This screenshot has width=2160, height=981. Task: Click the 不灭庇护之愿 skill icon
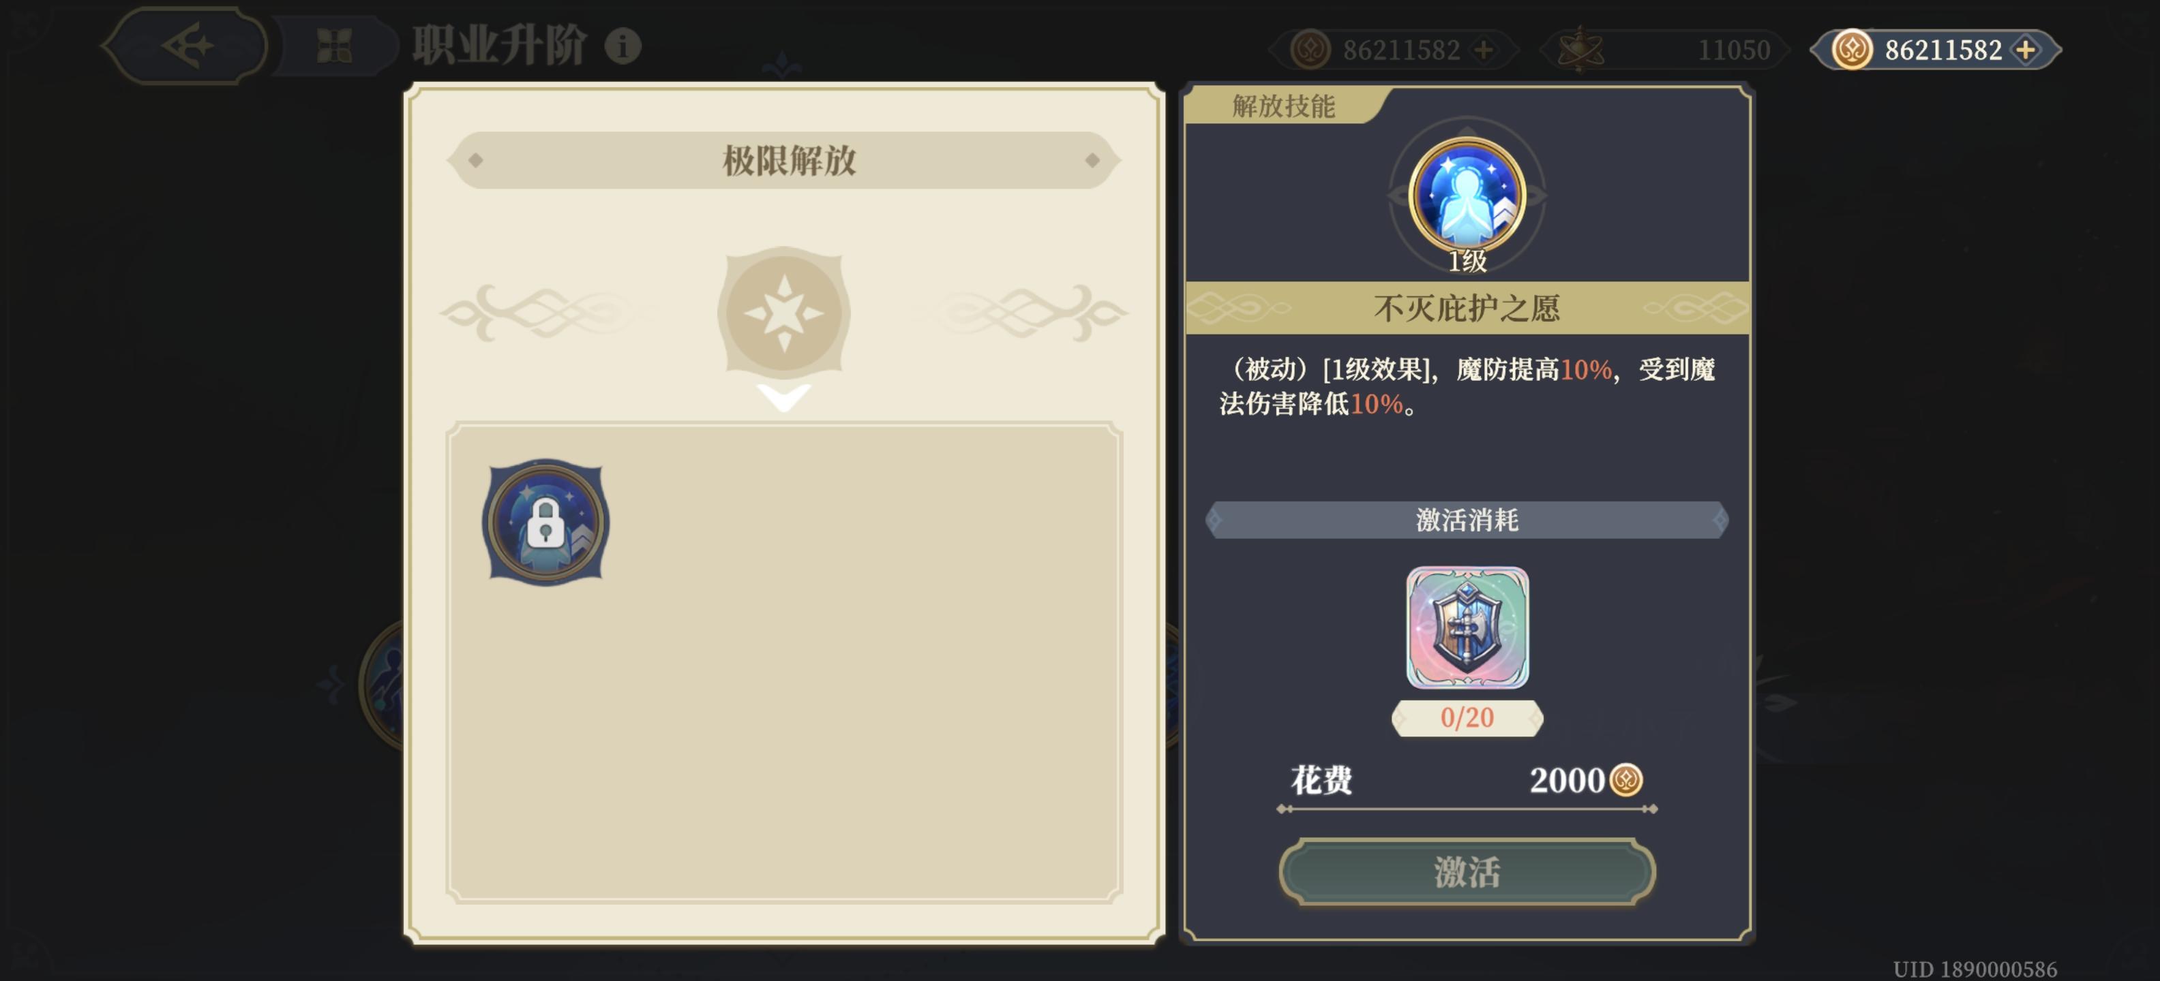pyautogui.click(x=1467, y=196)
